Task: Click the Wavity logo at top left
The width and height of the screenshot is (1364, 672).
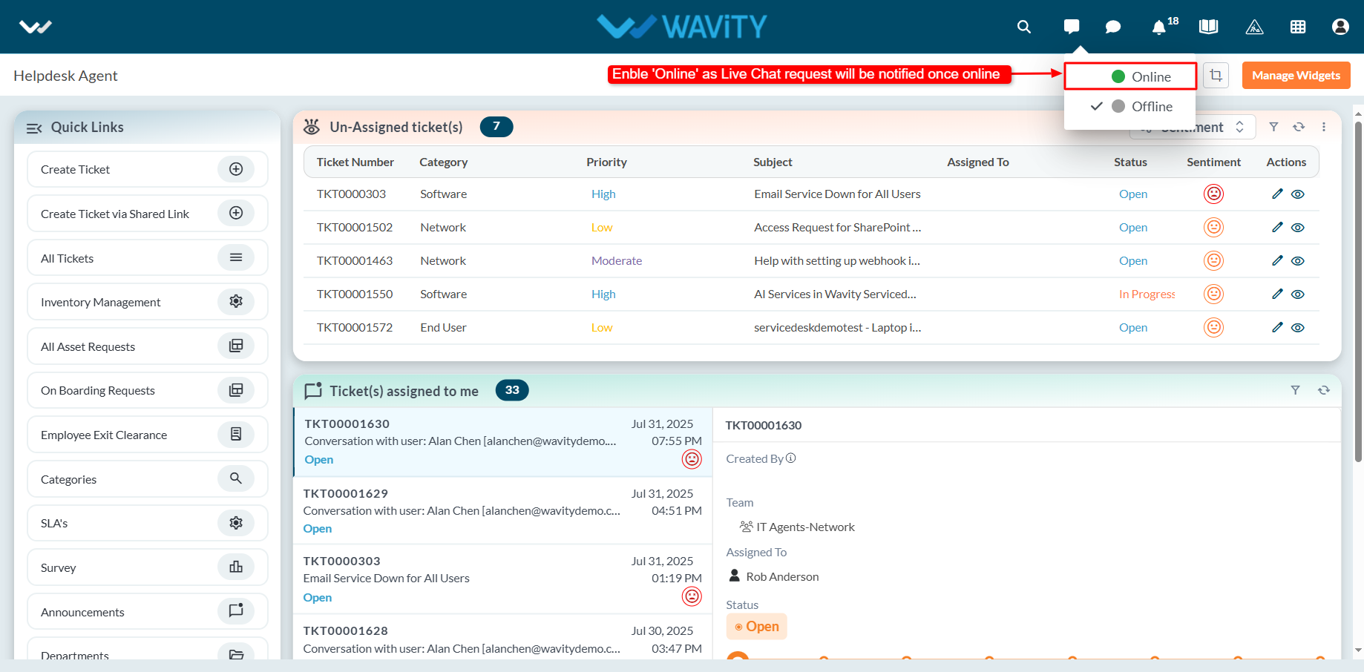Action: coord(36,27)
